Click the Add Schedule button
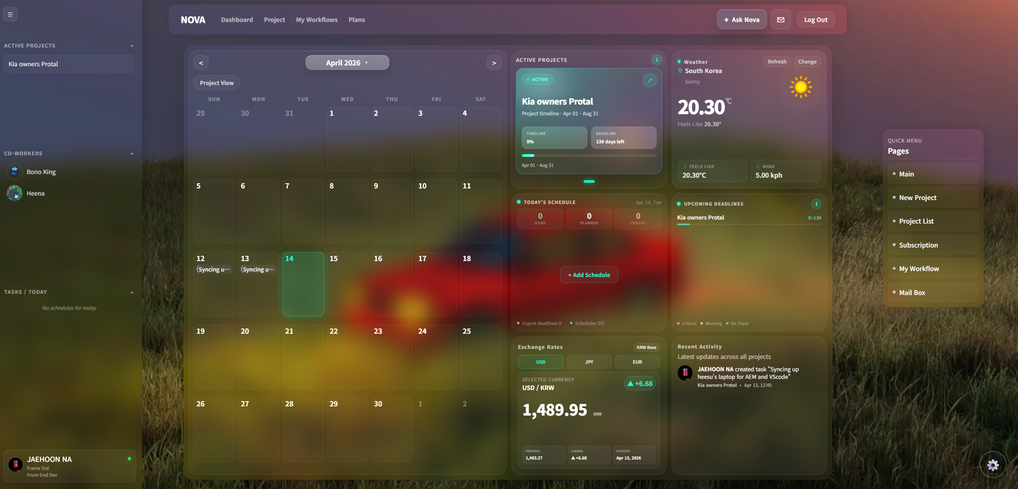 pos(589,275)
